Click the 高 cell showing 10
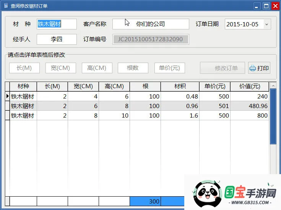 point(114,115)
